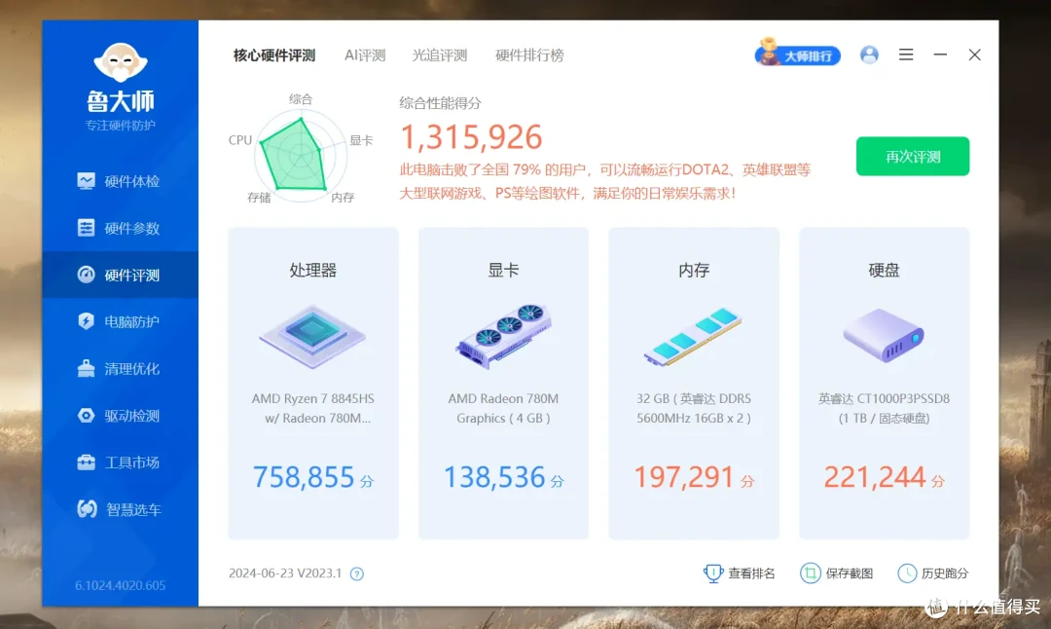Image resolution: width=1051 pixels, height=629 pixels.
Task: Open 驱动检测 in sidebar
Action: tap(120, 416)
